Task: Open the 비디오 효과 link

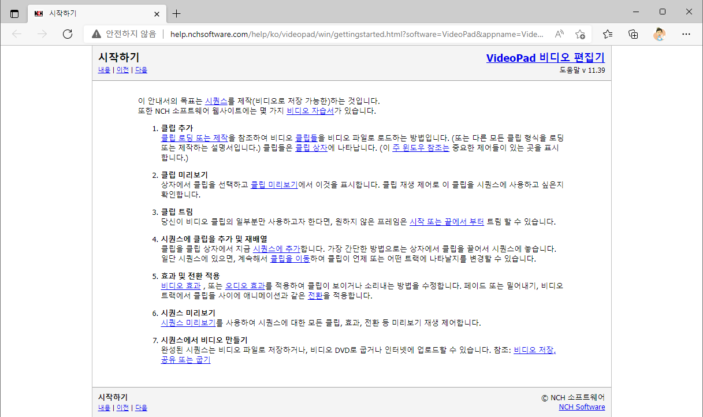Action: pyautogui.click(x=181, y=286)
